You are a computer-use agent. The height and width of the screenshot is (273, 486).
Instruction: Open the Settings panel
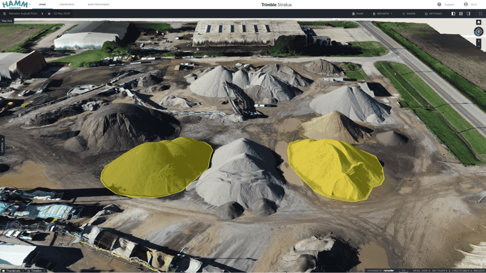[x=433, y=14]
